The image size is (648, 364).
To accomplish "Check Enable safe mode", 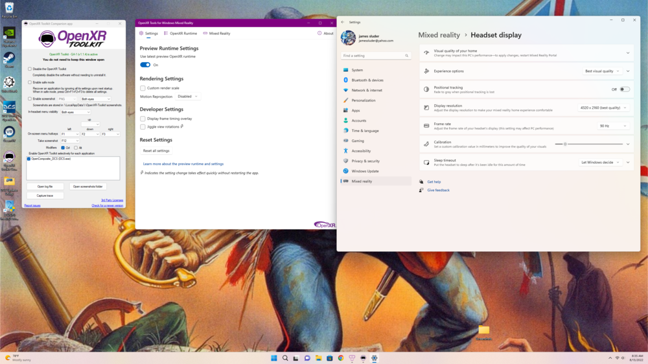I will (30, 82).
